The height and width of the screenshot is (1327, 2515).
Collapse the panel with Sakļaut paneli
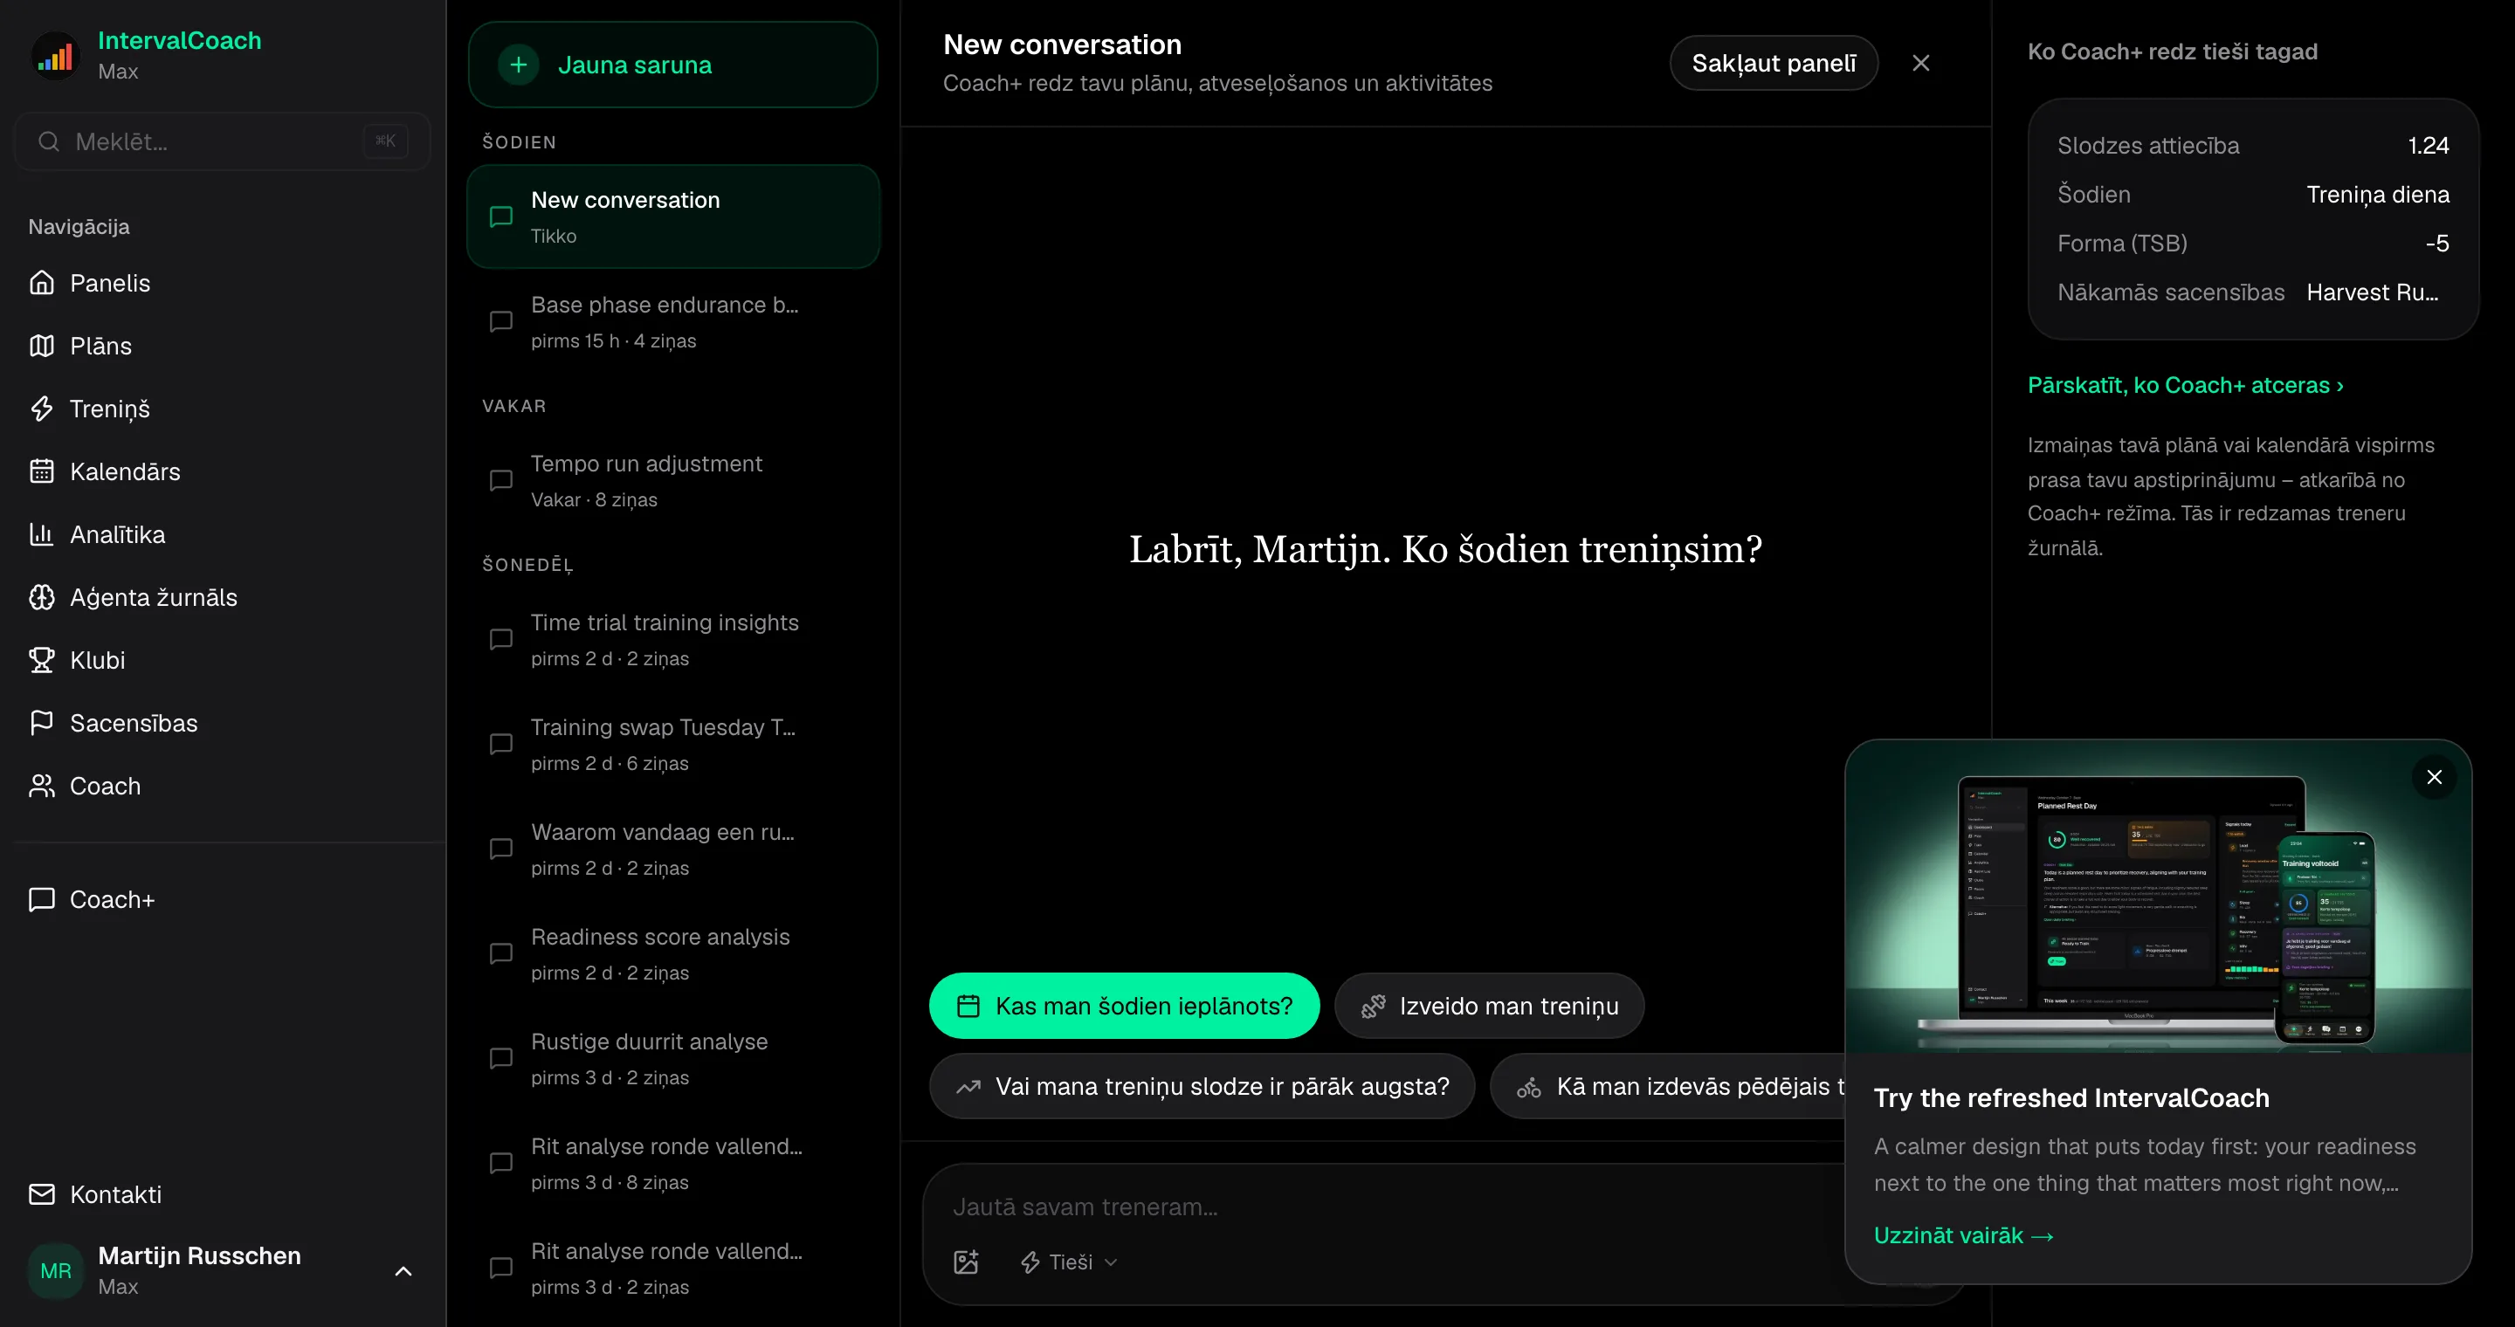tap(1774, 64)
